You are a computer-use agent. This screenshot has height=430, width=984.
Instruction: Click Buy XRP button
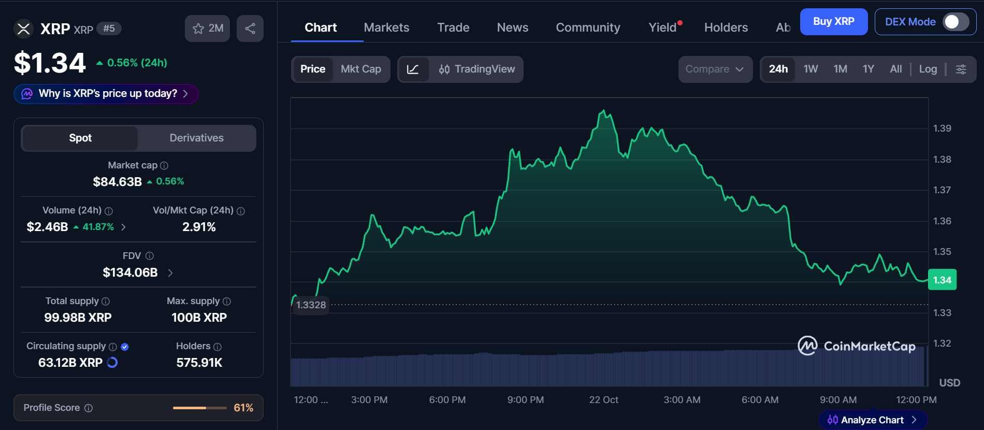coord(834,22)
